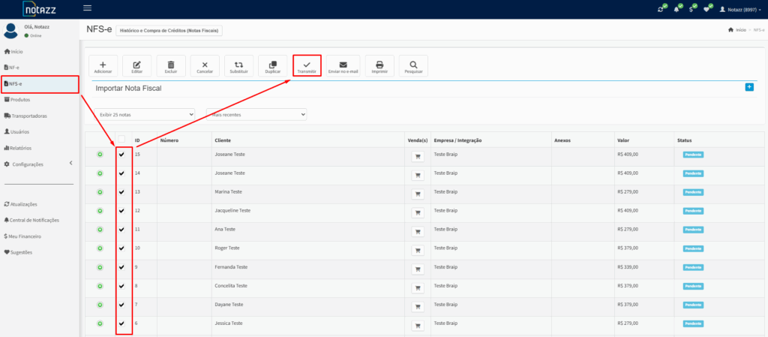The image size is (768, 337).
Task: Click the Notazz logo
Action: click(39, 8)
